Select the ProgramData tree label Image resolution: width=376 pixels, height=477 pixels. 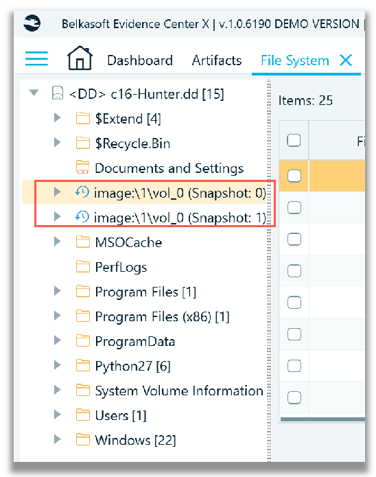[x=135, y=341]
